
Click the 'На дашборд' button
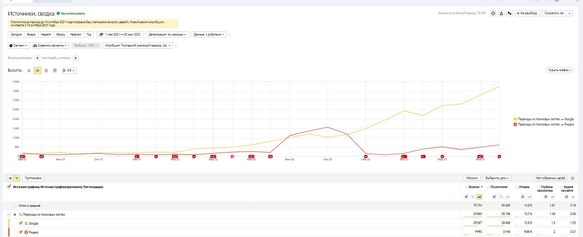click(x=526, y=13)
